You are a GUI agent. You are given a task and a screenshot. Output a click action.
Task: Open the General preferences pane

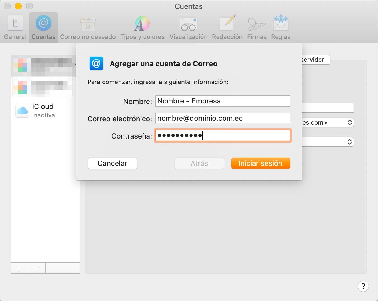pos(15,27)
